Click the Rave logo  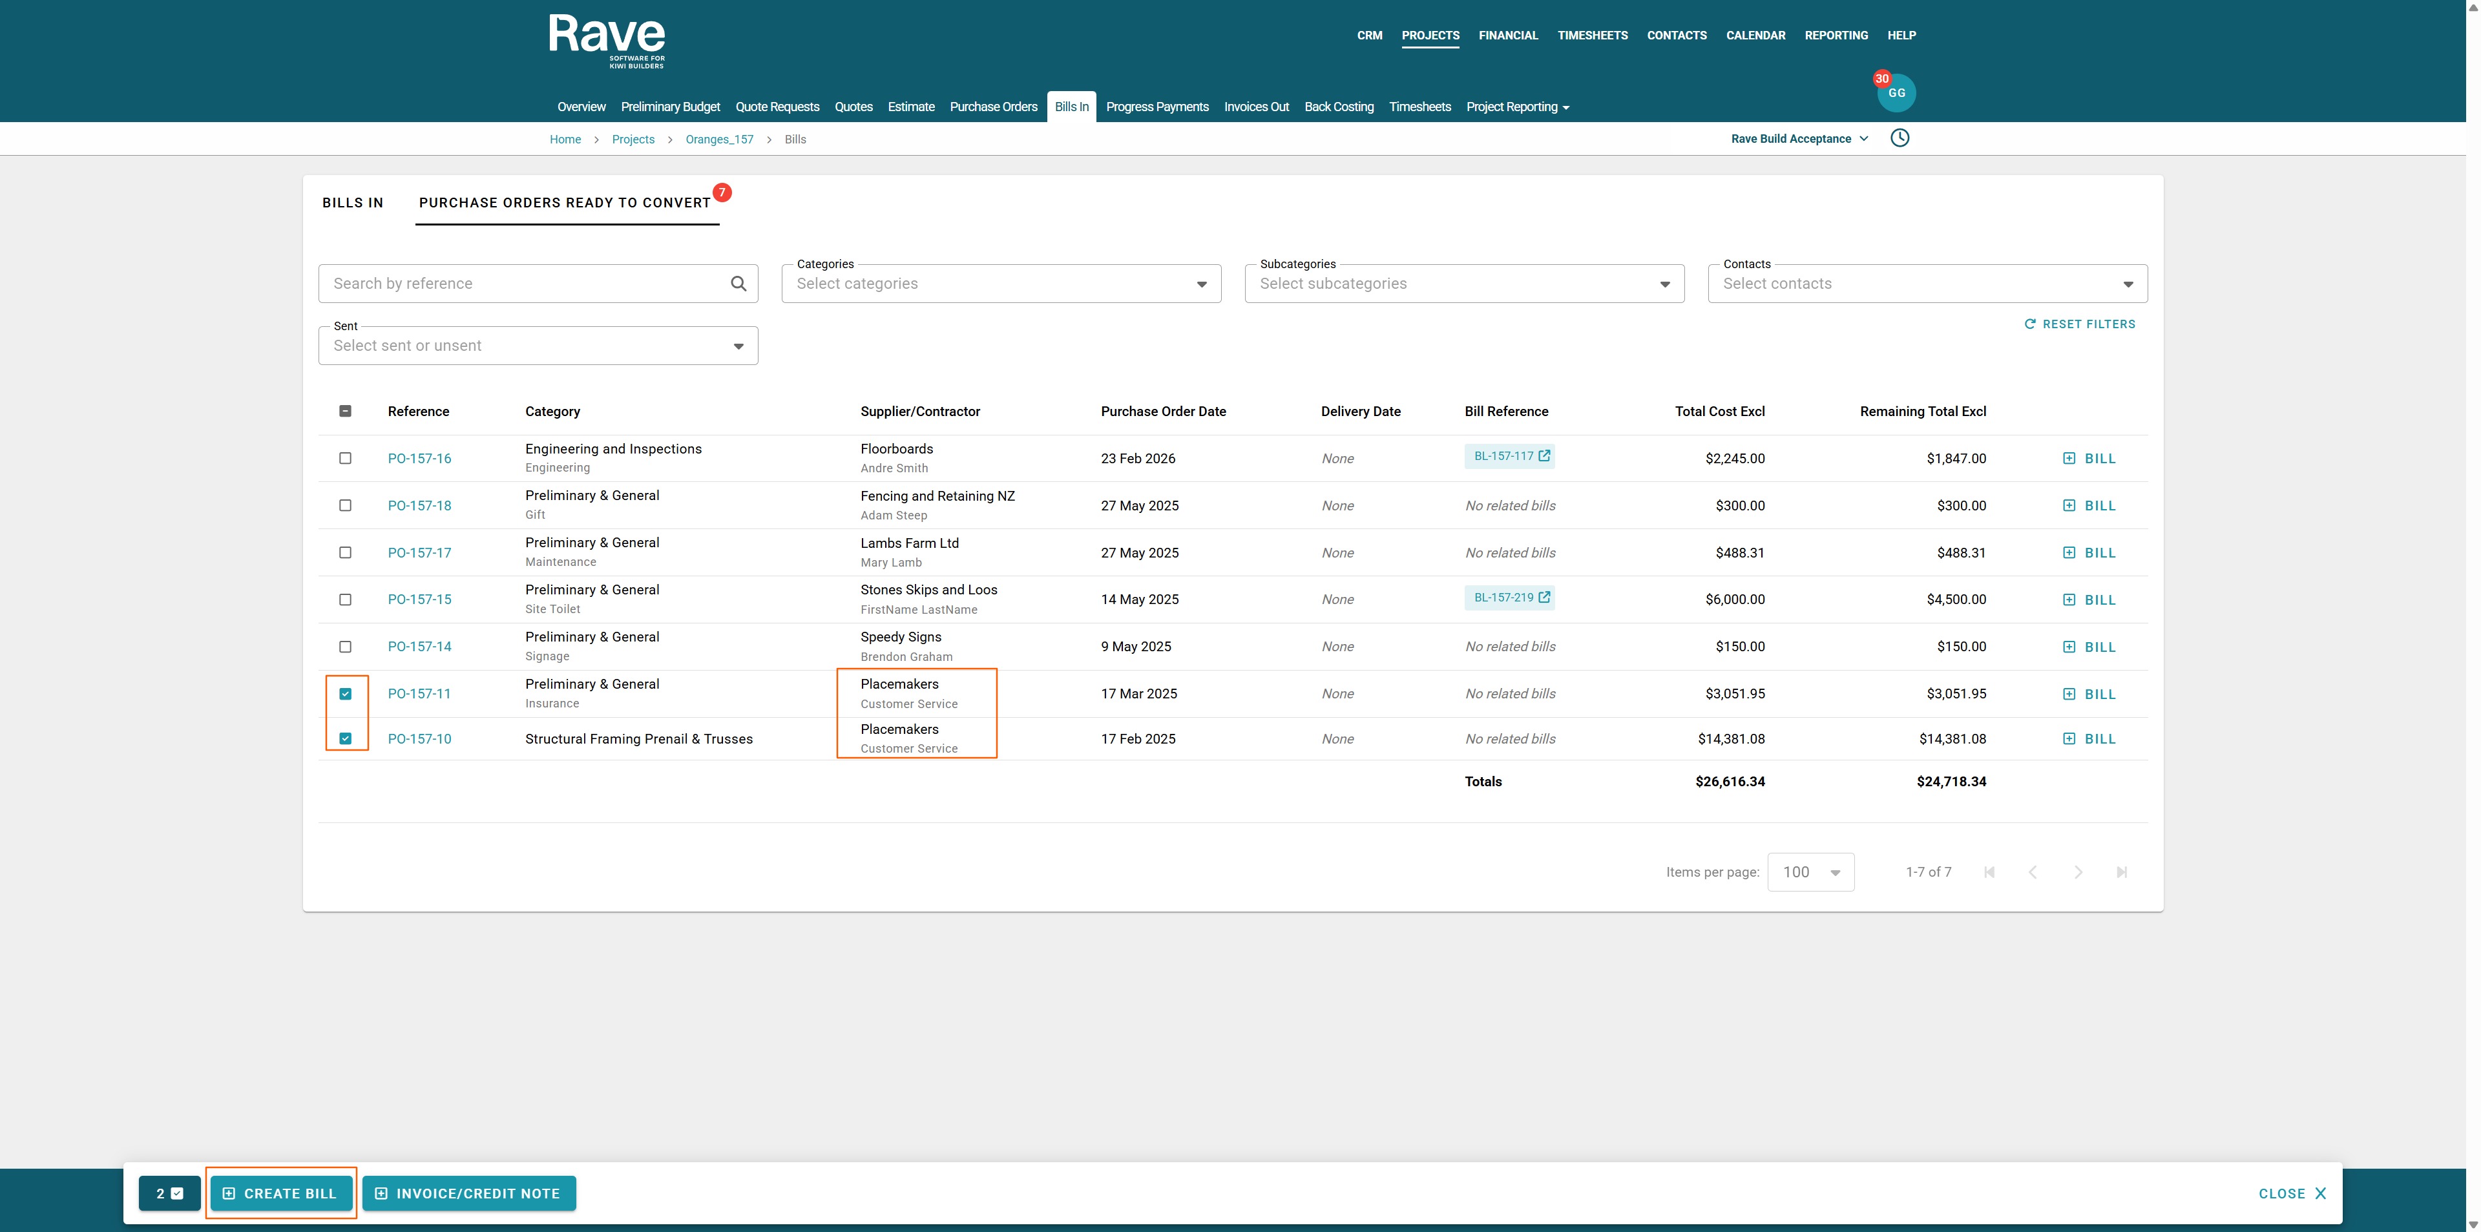tap(607, 41)
